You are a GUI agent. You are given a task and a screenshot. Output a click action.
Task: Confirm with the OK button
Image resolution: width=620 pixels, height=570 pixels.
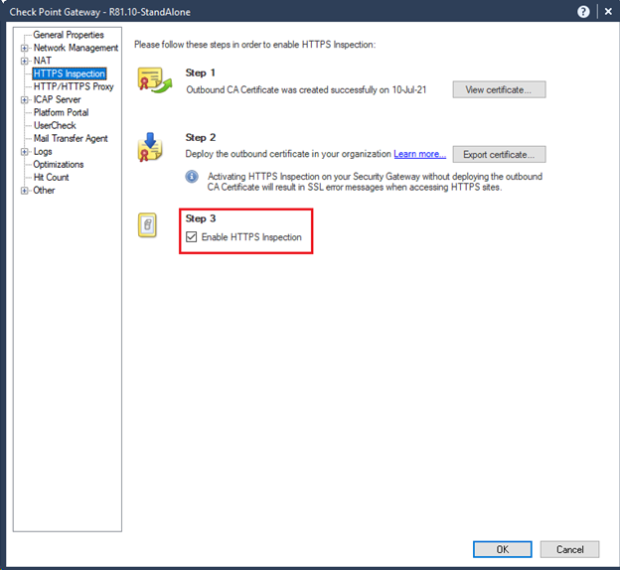pos(502,549)
